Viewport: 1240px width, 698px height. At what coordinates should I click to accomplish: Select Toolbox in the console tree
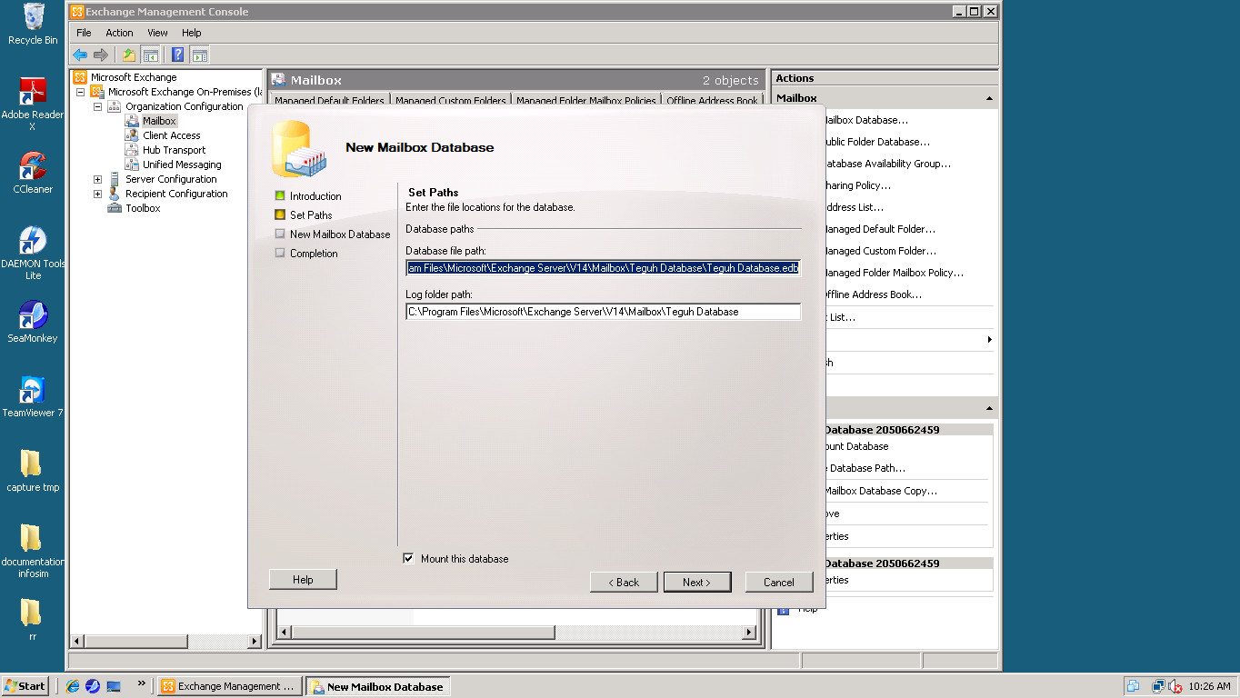[x=143, y=208]
